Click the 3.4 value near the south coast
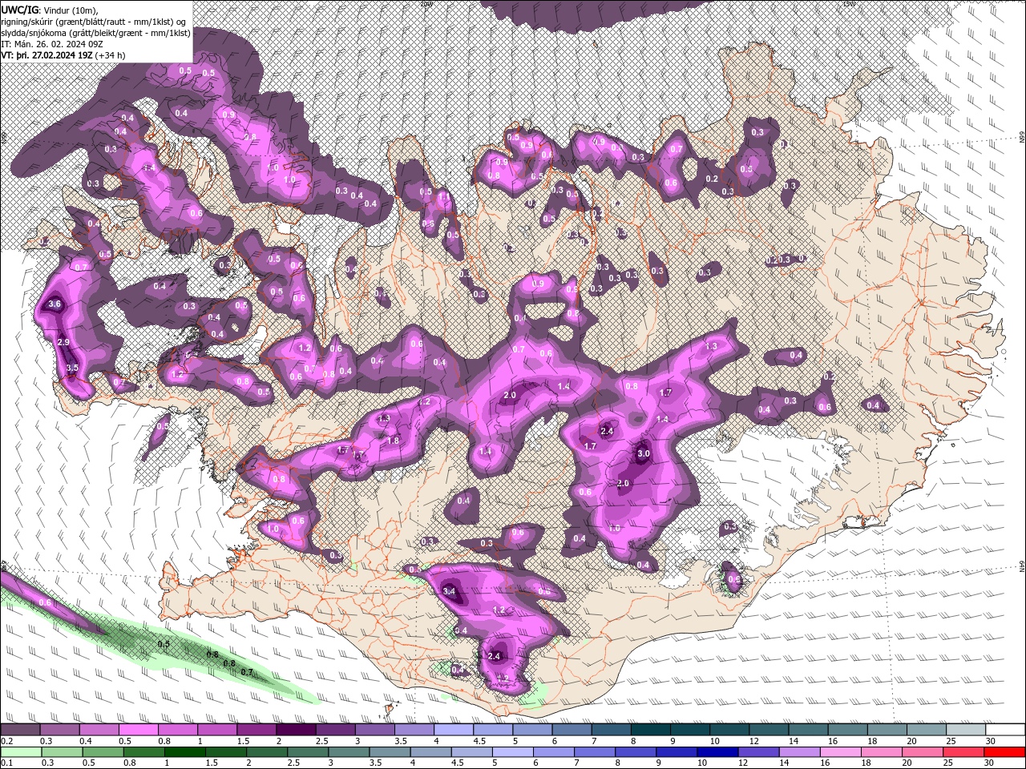The image size is (1026, 769). pyautogui.click(x=449, y=591)
